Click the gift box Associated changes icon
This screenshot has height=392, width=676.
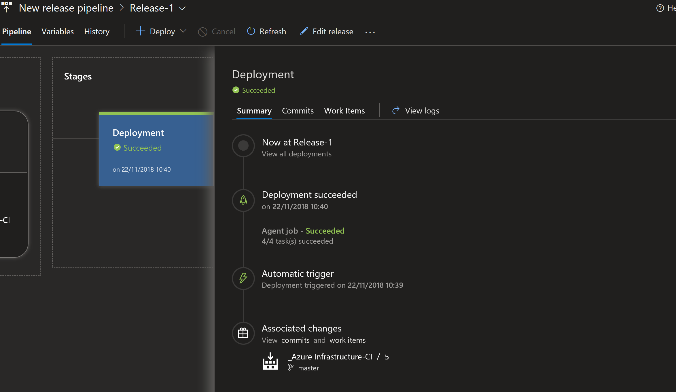(243, 333)
